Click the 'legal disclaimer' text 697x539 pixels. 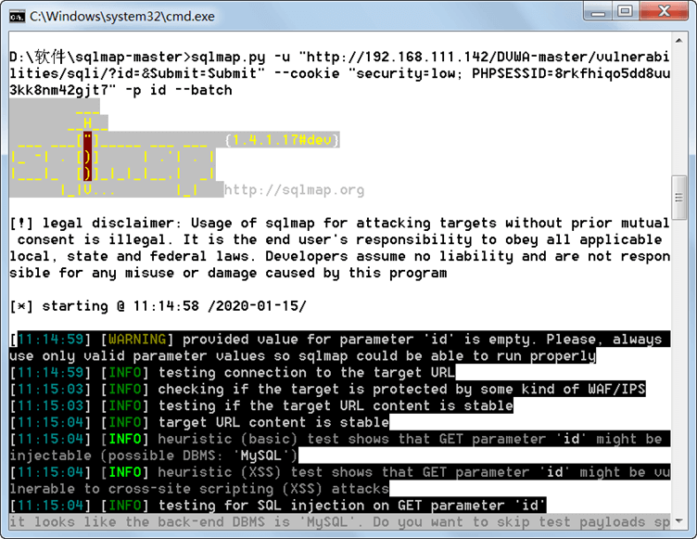(108, 223)
